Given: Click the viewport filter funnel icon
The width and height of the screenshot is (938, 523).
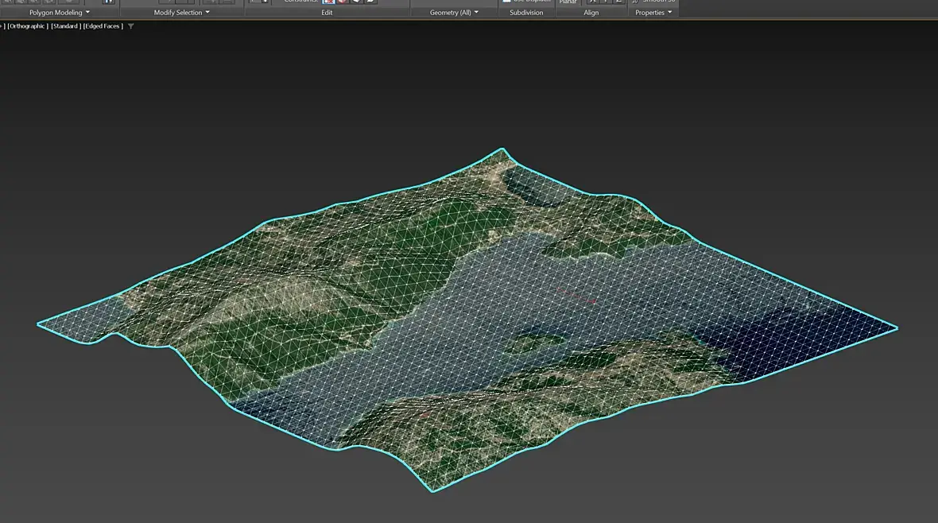Looking at the screenshot, I should coord(131,26).
